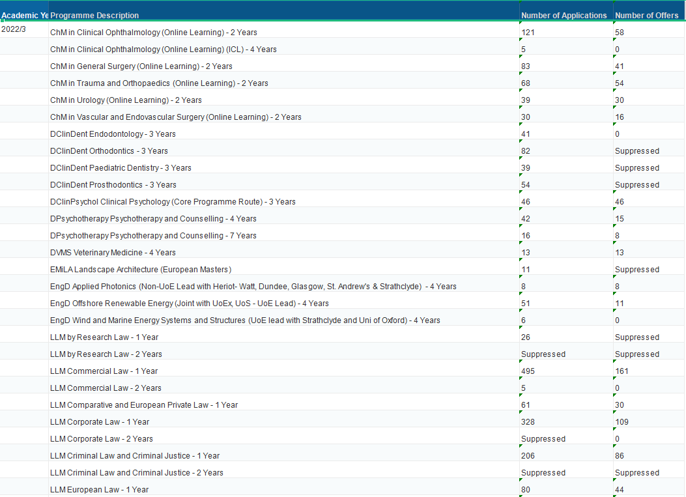Click the Programme Description column header
Image resolution: width=686 pixels, height=497 pixels.
[94, 16]
